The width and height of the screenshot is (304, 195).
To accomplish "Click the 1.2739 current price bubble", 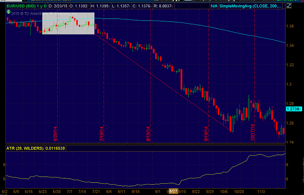I will pos(294,109).
